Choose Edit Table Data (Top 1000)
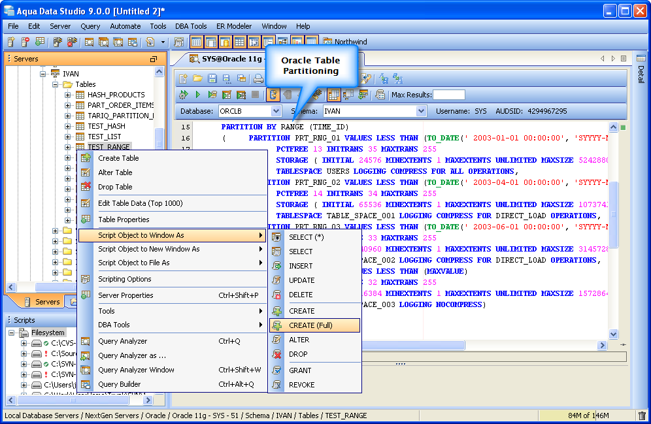This screenshot has width=651, height=424. click(173, 203)
